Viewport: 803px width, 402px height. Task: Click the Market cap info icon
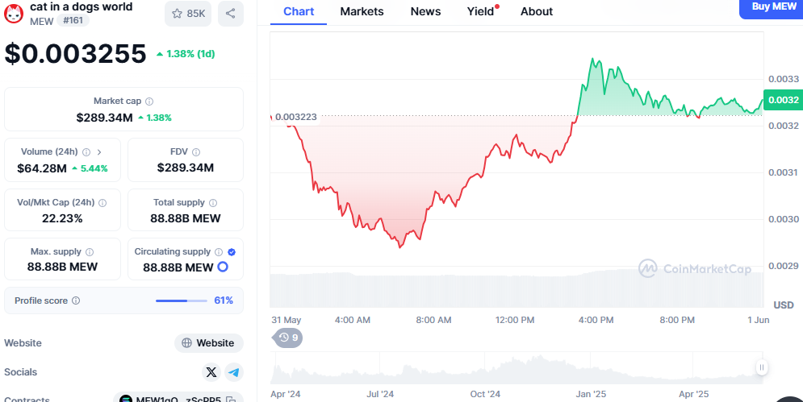pyautogui.click(x=149, y=102)
